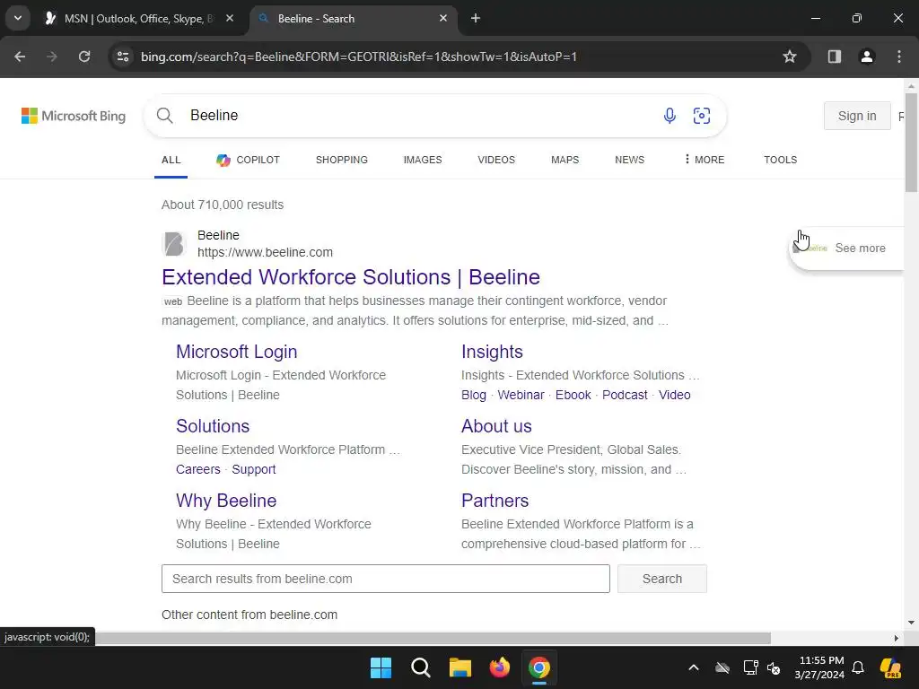Open the Windows Start menu
The width and height of the screenshot is (919, 689).
coord(381,667)
